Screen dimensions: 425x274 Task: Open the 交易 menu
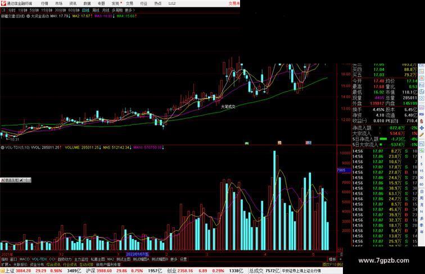[x=129, y=3]
